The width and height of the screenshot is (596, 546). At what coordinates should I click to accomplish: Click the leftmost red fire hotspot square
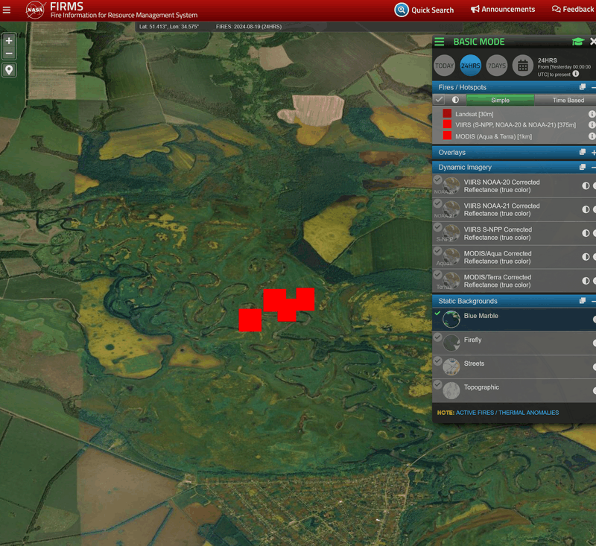(250, 320)
